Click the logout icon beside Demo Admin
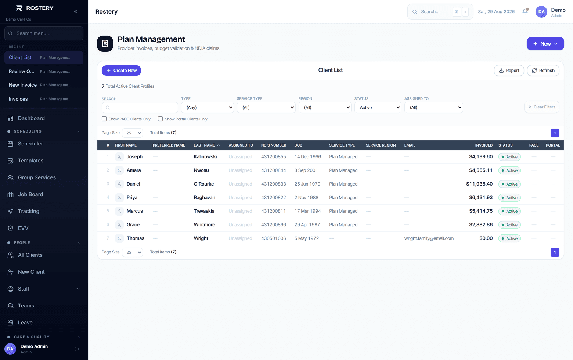 77,349
